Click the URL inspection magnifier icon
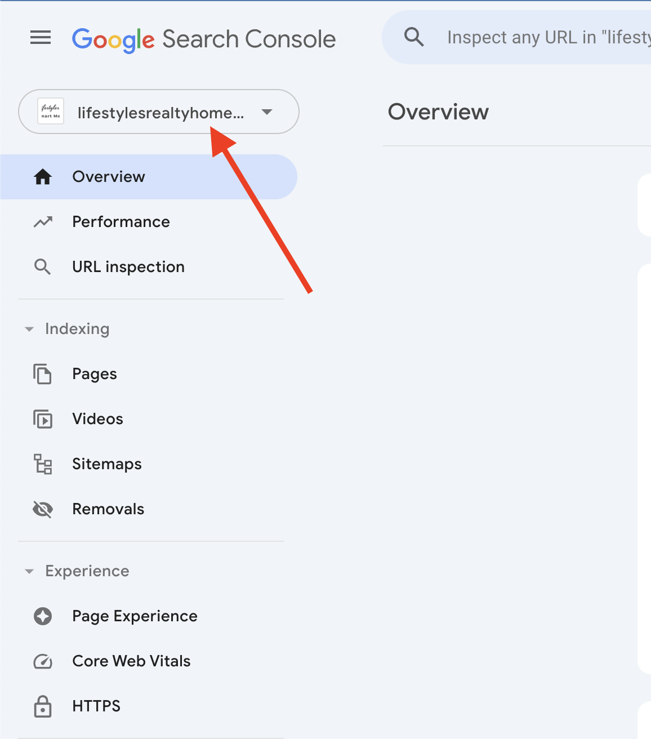 point(43,267)
